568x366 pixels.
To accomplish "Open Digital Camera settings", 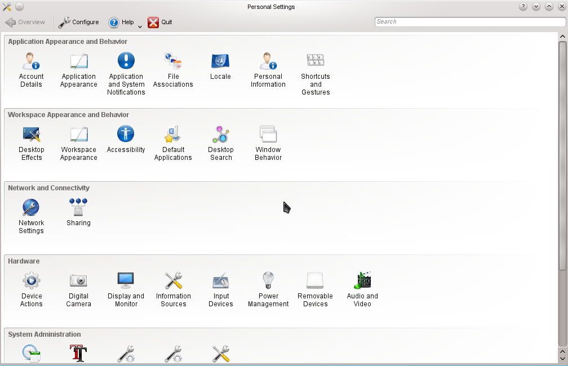I will point(79,289).
